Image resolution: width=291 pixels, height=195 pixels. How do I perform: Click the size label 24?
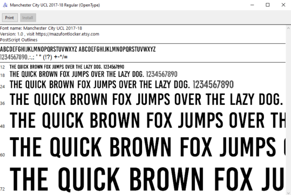(x=2, y=86)
